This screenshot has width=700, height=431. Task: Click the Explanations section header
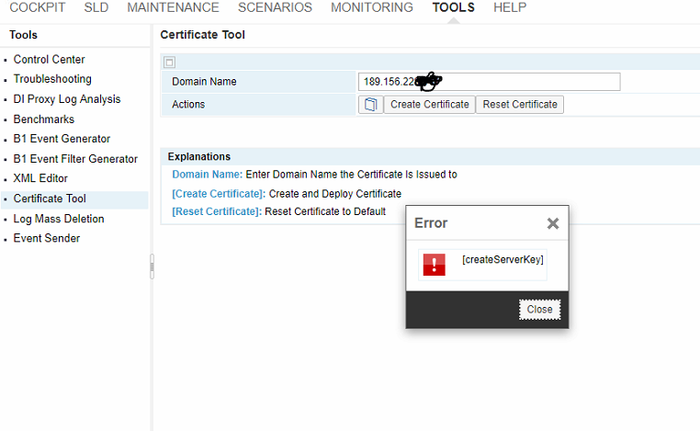pos(199,157)
